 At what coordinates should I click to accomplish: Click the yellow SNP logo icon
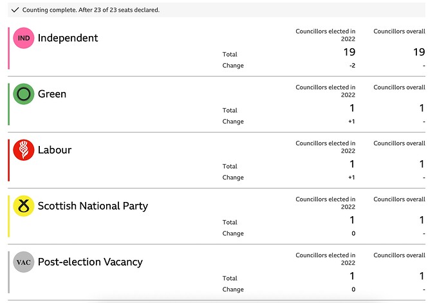24,207
